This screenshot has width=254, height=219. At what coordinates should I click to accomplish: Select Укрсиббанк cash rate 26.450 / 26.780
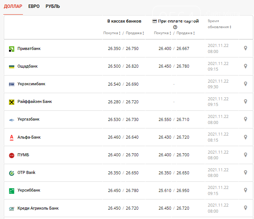(123, 190)
